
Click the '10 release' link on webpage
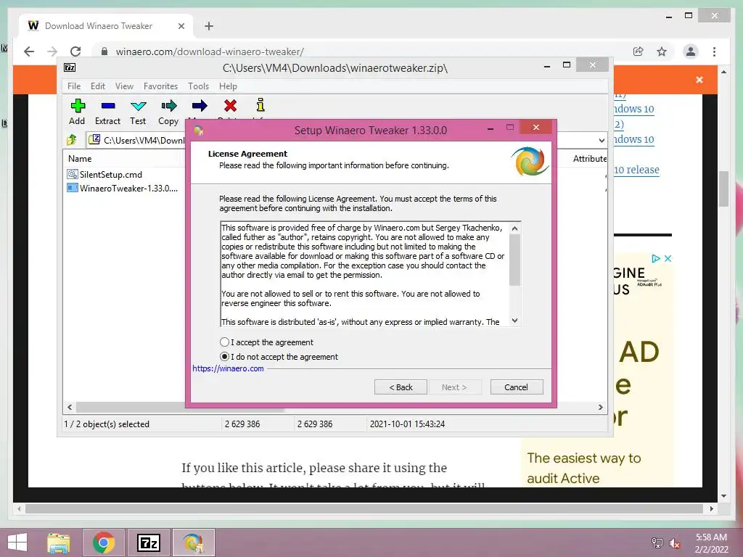tap(636, 170)
